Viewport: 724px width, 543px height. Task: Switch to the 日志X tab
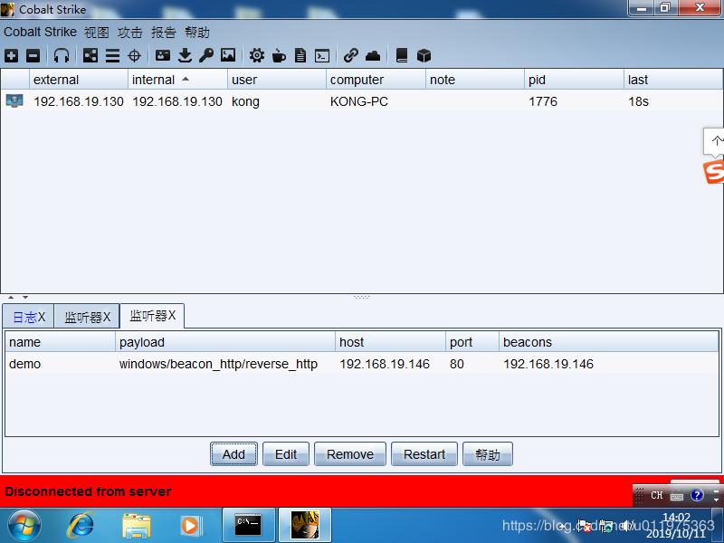pos(28,317)
